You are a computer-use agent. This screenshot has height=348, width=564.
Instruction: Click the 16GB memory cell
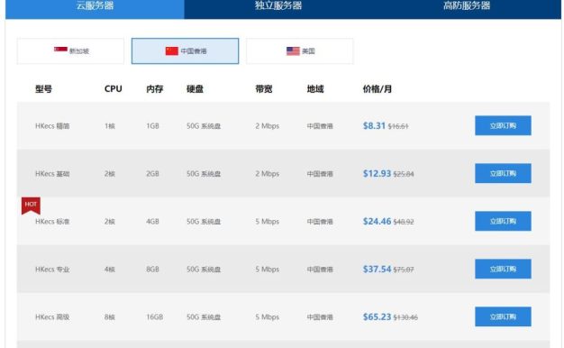pyautogui.click(x=155, y=317)
